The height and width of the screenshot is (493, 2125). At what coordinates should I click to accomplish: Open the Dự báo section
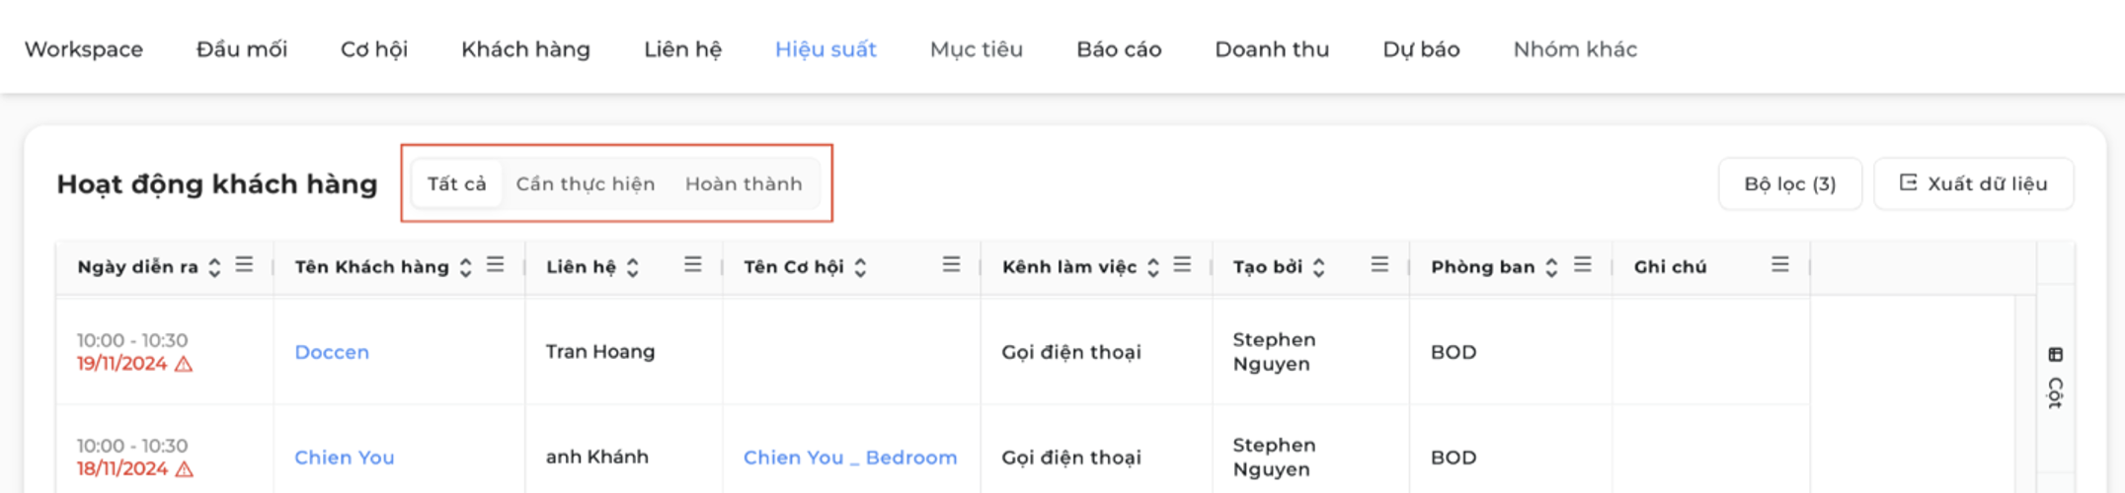[1421, 49]
